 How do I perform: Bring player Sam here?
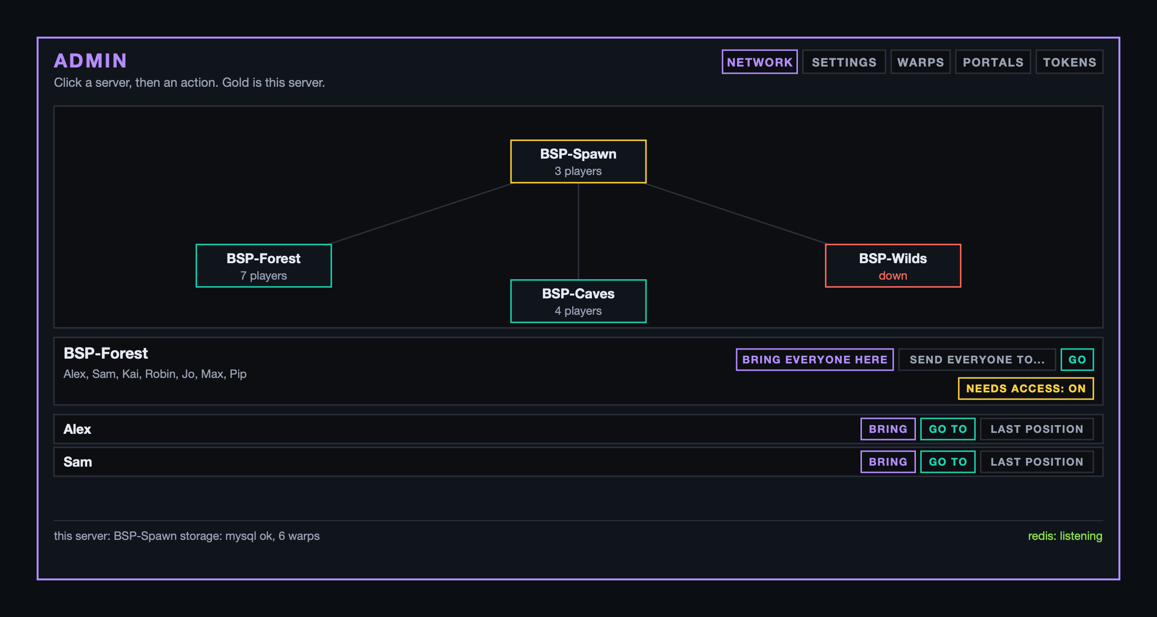pyautogui.click(x=888, y=462)
